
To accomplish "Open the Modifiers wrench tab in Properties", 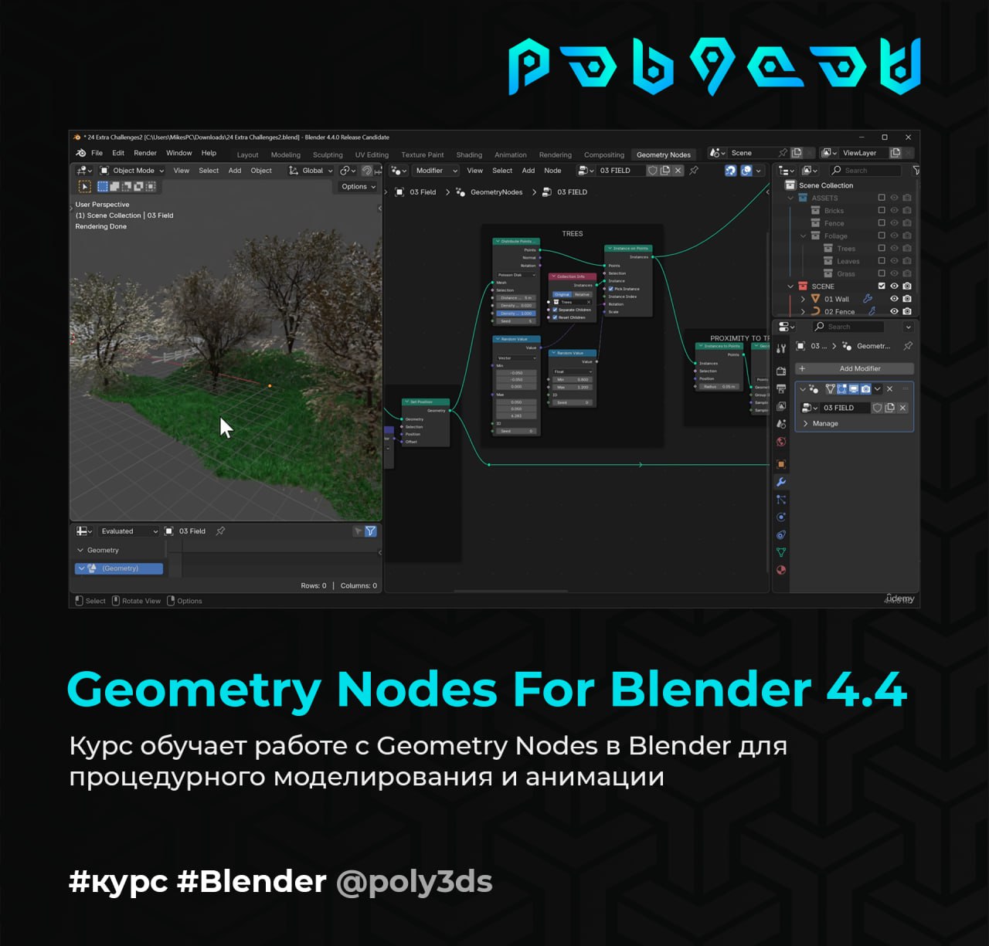I will tap(781, 482).
